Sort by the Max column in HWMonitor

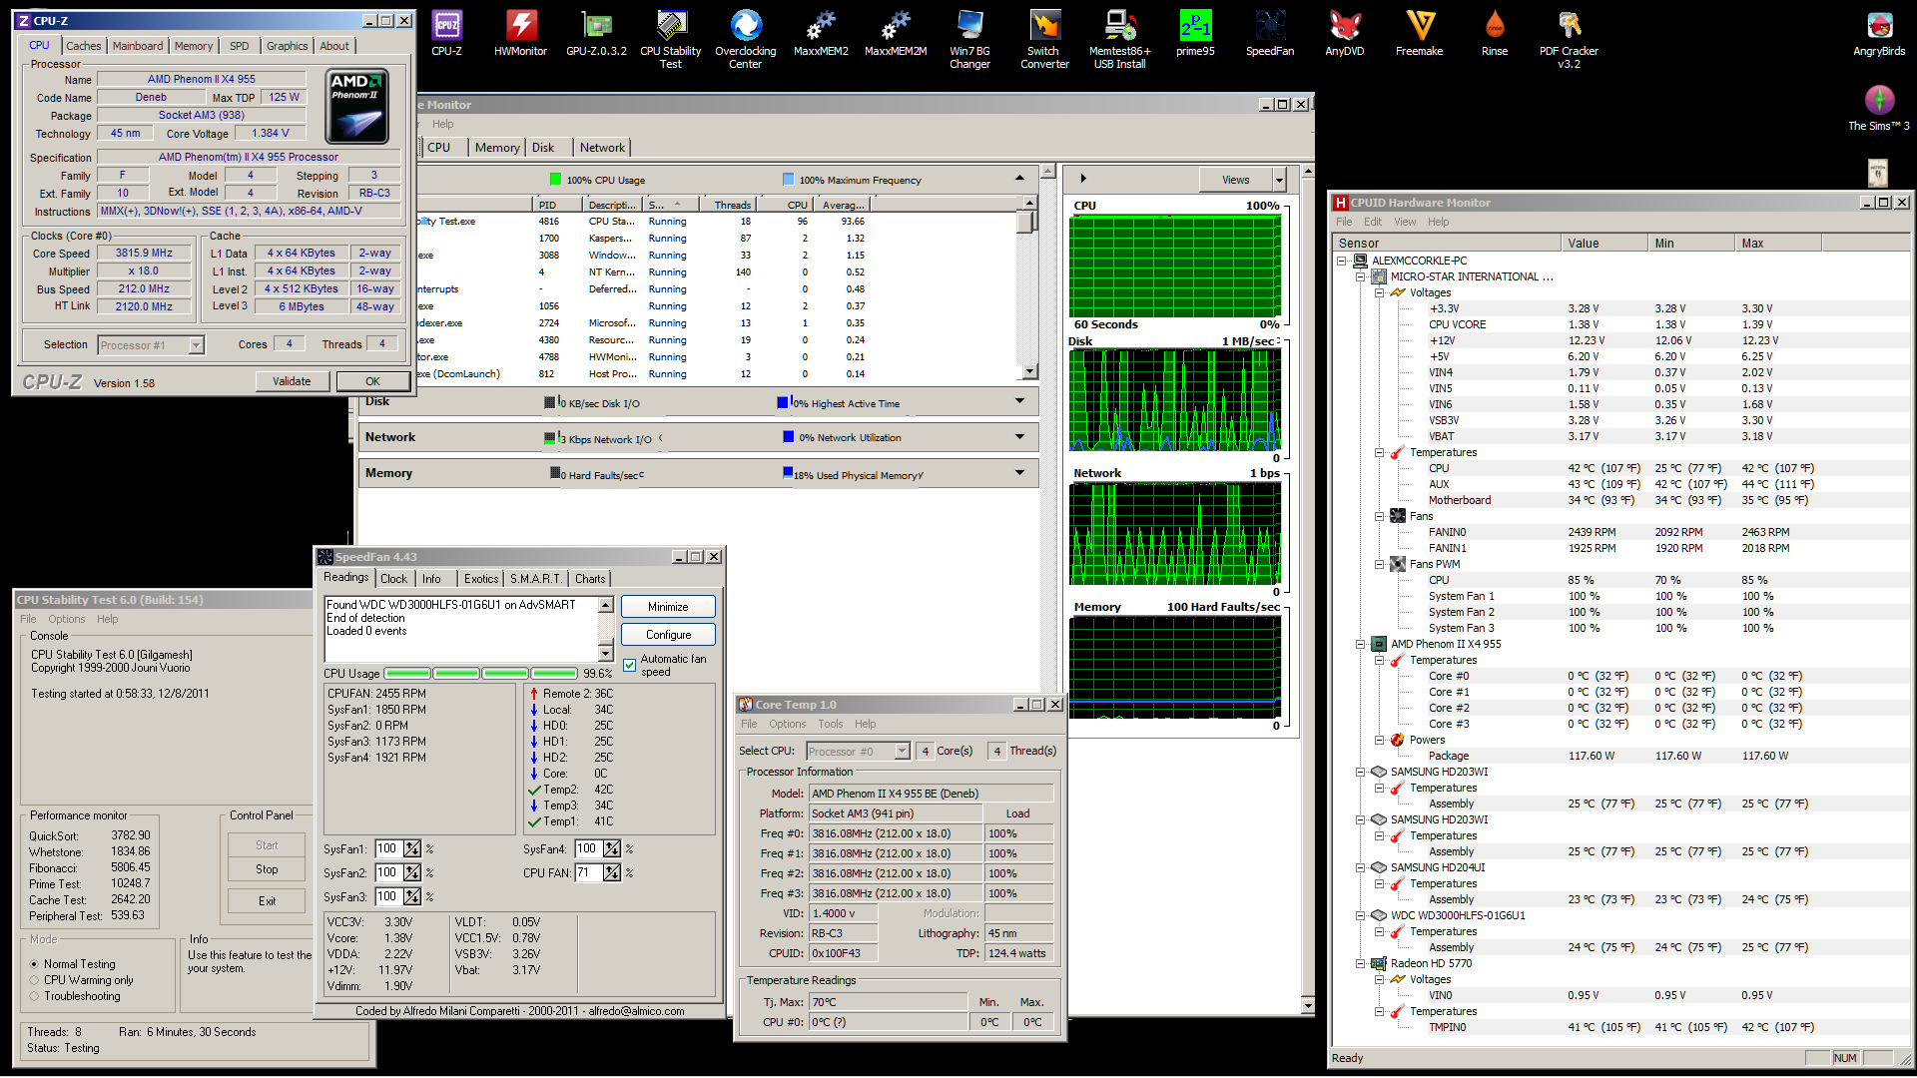(x=1779, y=244)
